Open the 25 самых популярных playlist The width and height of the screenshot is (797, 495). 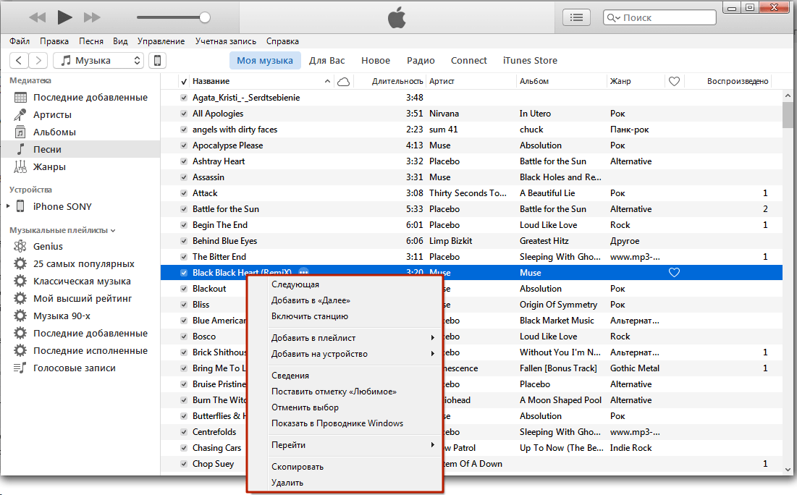(x=80, y=263)
